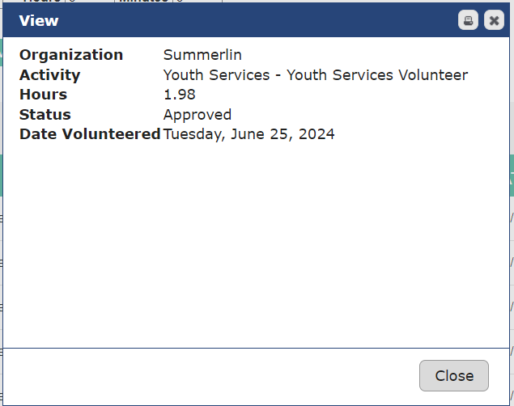Click the Organization field label
The width and height of the screenshot is (514, 406).
pyautogui.click(x=71, y=55)
